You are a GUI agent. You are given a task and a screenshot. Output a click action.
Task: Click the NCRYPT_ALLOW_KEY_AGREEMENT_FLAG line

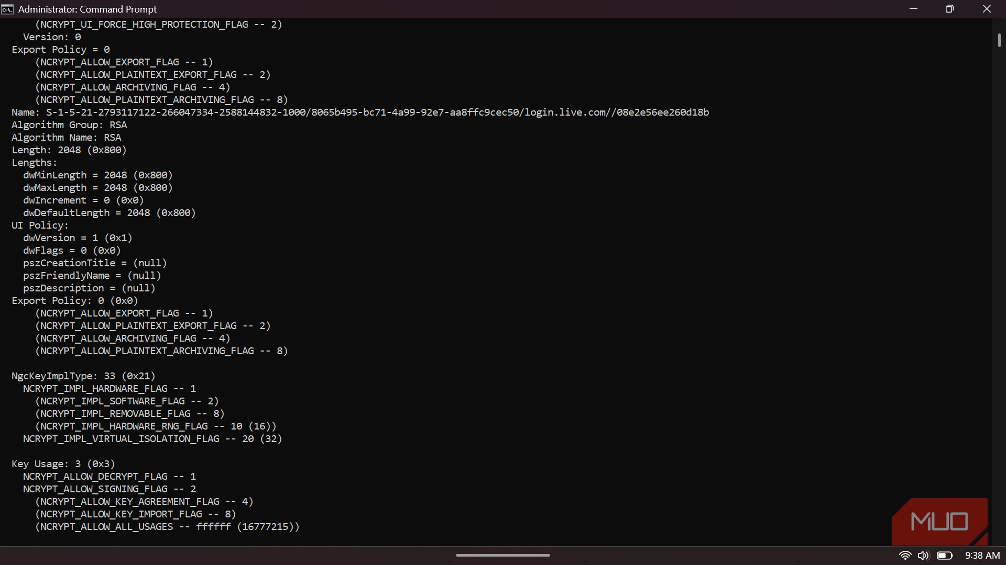pyautogui.click(x=144, y=502)
